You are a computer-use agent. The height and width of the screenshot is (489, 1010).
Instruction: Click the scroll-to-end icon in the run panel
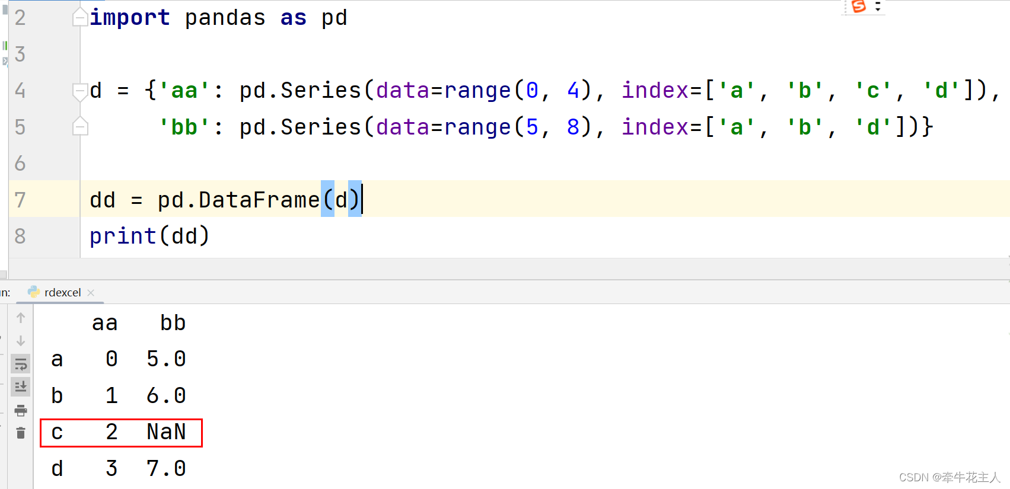[x=21, y=387]
